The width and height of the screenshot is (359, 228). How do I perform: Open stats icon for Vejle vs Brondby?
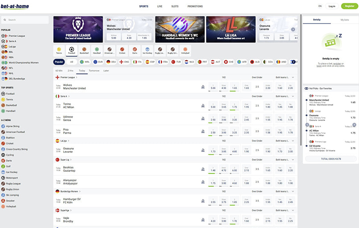(x=203, y=220)
